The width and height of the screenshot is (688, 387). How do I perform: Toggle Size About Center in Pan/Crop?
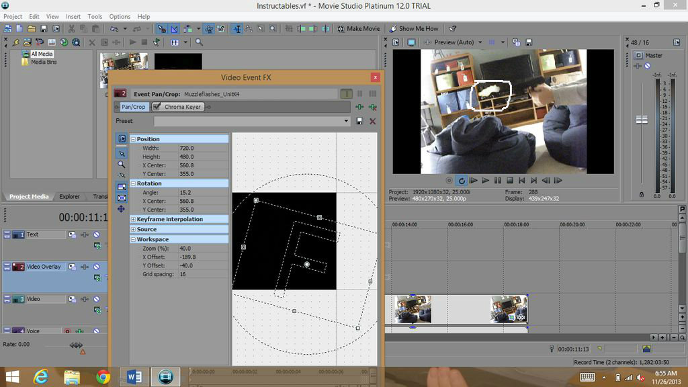point(122,198)
